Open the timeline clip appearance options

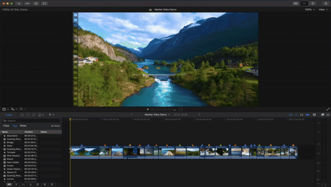(314, 115)
